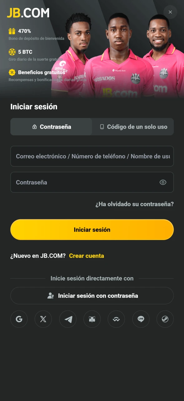This screenshot has height=401, width=184.
Task: Select the Contraseña login method
Action: (x=51, y=127)
